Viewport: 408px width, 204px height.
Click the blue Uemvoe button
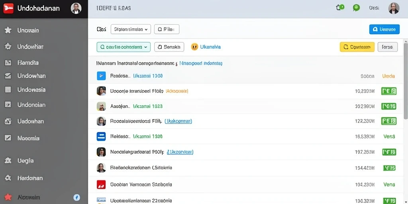[x=384, y=29]
